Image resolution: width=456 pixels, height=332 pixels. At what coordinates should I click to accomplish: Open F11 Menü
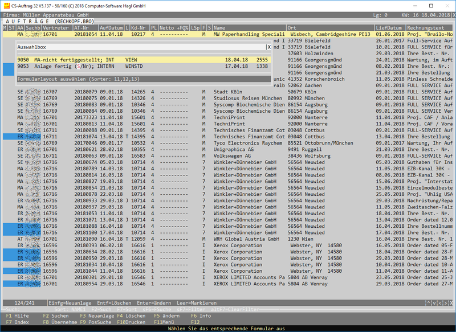(x=166, y=321)
